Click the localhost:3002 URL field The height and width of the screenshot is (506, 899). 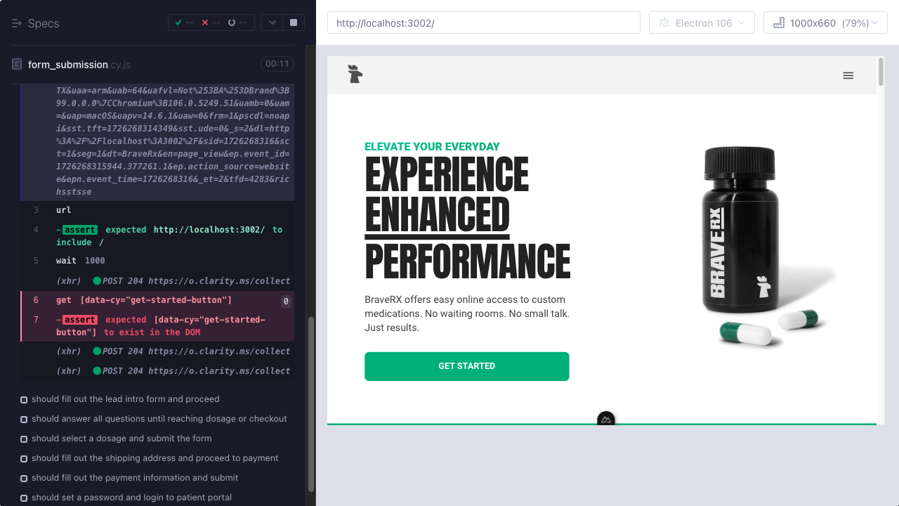[x=483, y=23]
